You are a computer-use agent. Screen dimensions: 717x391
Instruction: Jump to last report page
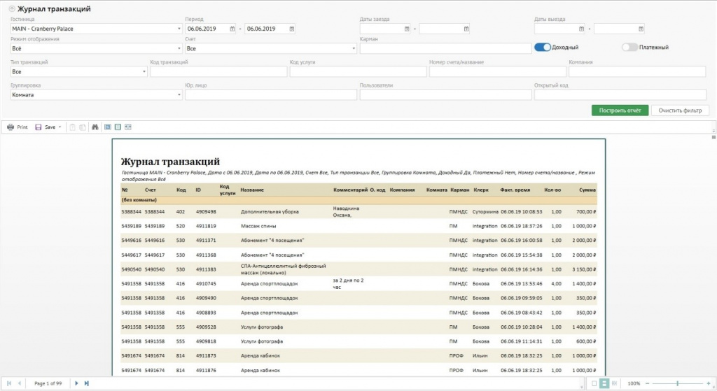pyautogui.click(x=86, y=383)
